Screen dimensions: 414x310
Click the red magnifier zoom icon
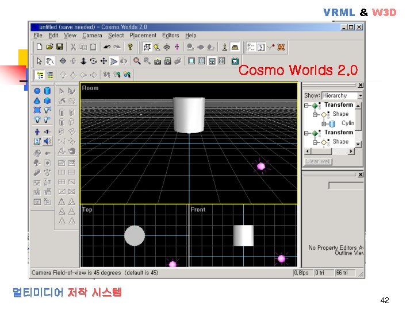click(x=137, y=61)
